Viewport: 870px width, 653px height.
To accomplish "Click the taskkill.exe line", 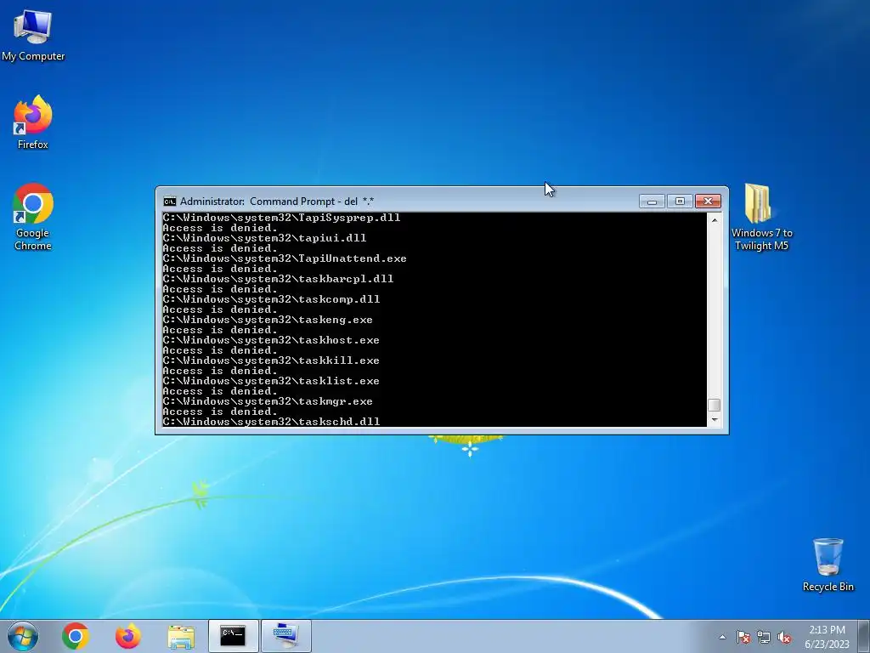I will tap(271, 361).
